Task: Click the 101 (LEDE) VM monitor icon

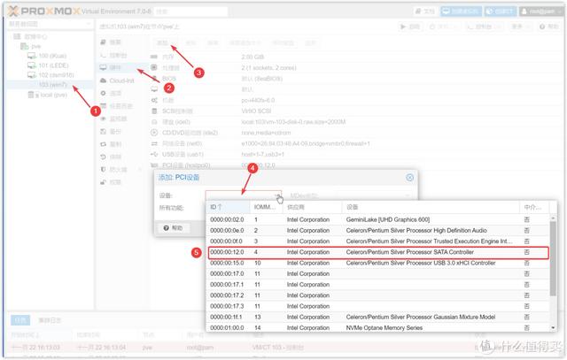Action: 32,65
